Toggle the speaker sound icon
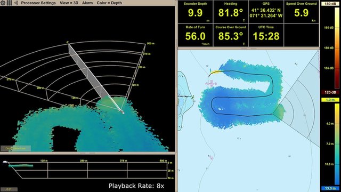This screenshot has width=341, height=192. tap(16, 3)
